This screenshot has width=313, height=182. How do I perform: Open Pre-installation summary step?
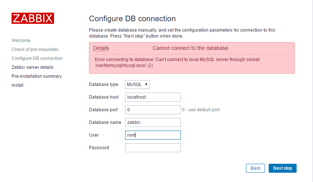[37, 76]
